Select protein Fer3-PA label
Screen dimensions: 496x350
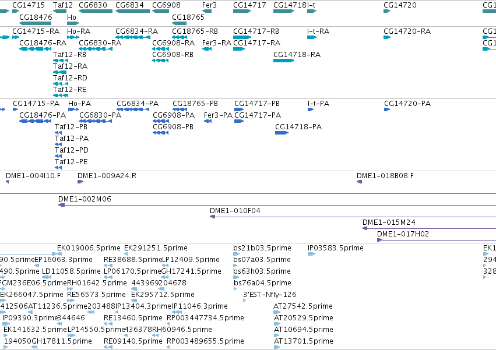218,115
